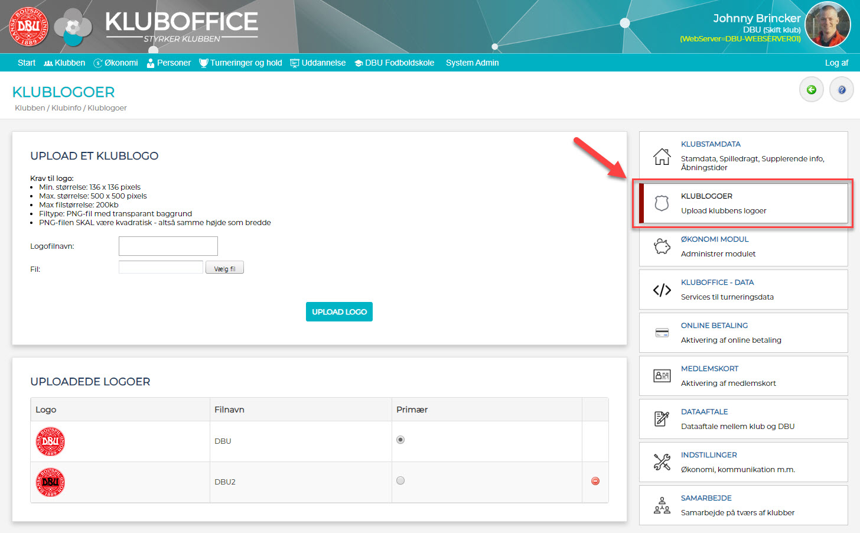Image resolution: width=860 pixels, height=533 pixels.
Task: Click the ID card Medlemskort icon
Action: [662, 376]
